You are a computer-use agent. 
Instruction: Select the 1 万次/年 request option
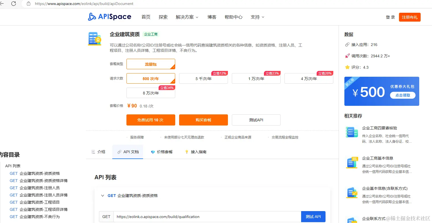pos(256,79)
